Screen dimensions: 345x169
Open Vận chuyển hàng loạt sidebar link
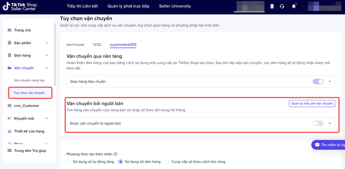point(29,80)
